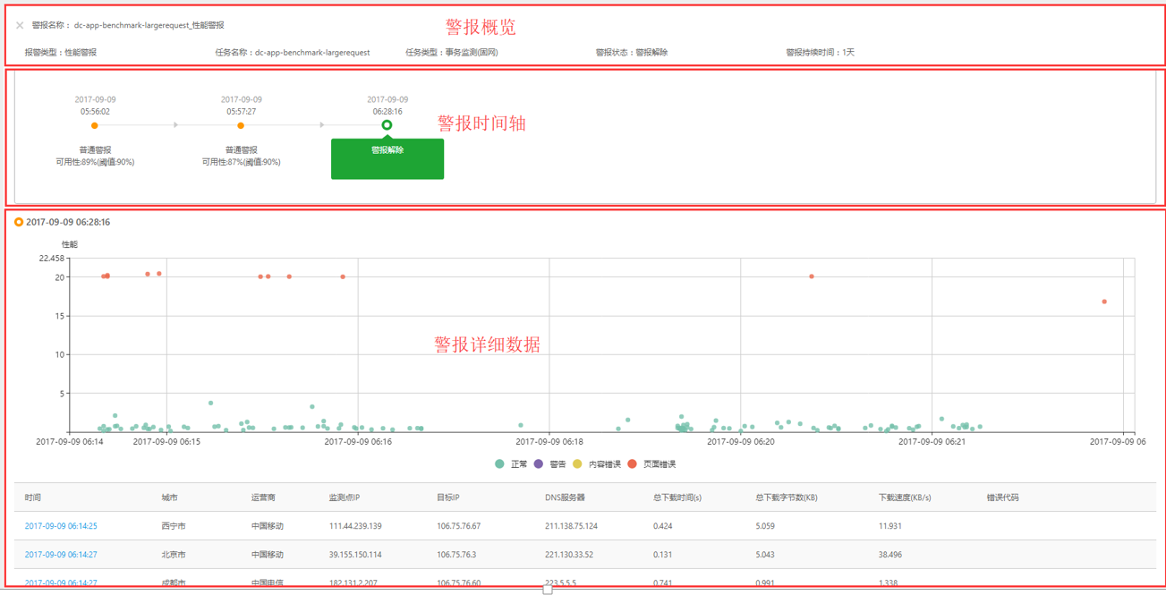Open the 06:14:27 北京市 row time link
Image resolution: width=1166 pixels, height=595 pixels.
[61, 555]
